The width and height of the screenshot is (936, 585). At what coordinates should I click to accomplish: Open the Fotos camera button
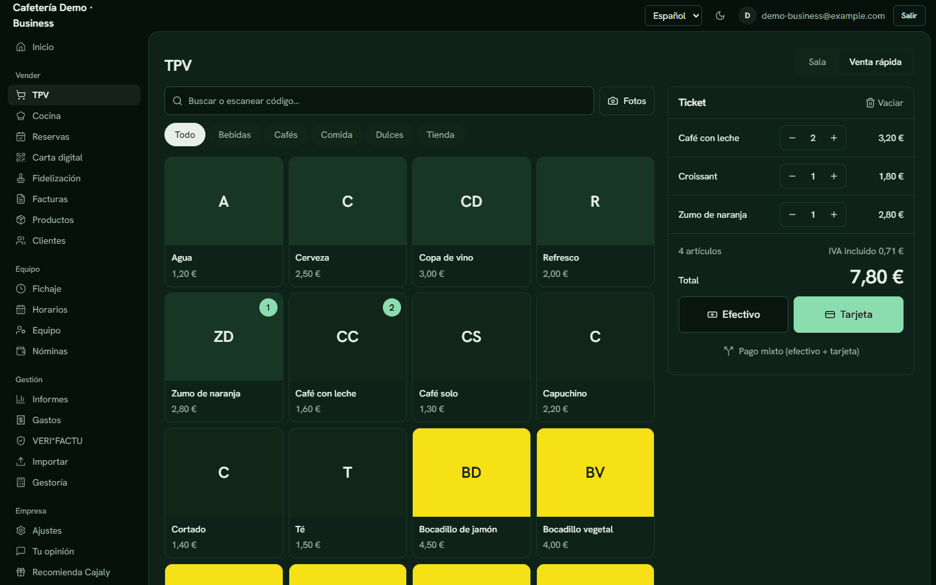coord(627,101)
